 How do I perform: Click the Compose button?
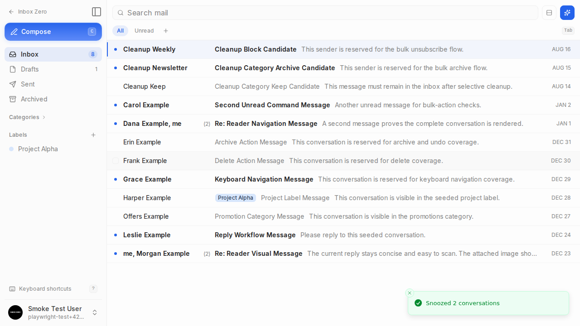[x=53, y=32]
